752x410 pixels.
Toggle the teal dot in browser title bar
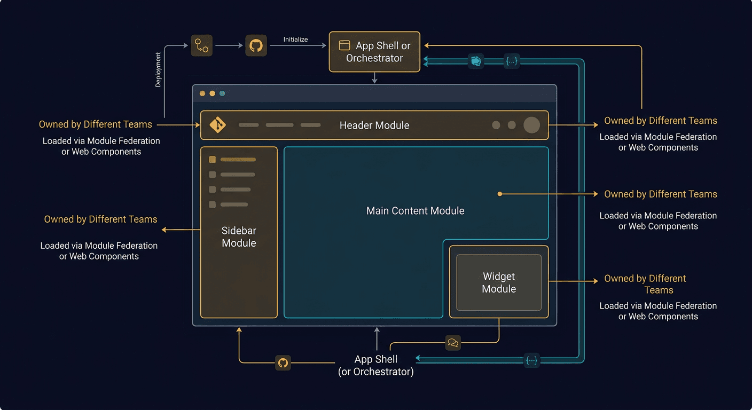[x=222, y=93]
